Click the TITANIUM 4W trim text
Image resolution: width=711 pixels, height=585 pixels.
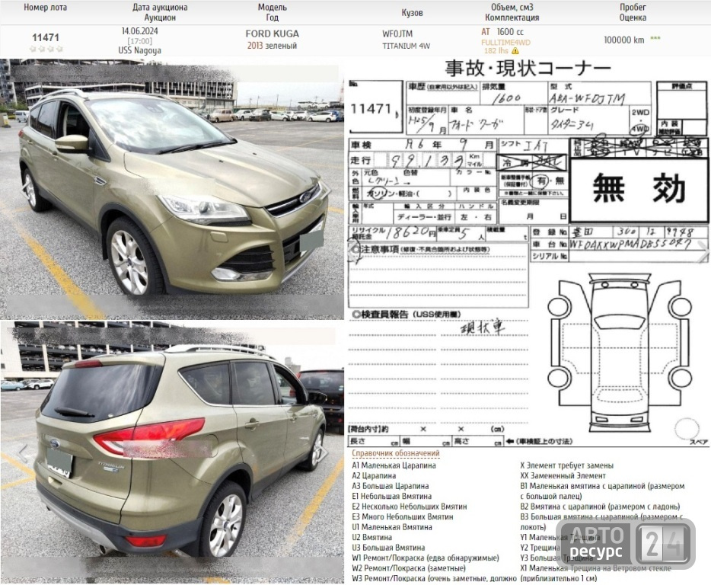pos(406,46)
